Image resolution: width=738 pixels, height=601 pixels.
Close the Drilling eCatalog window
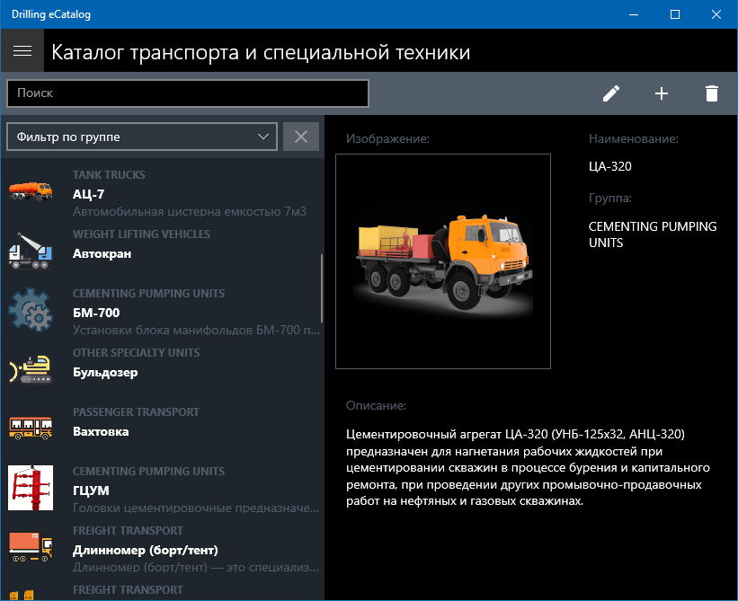coord(716,14)
